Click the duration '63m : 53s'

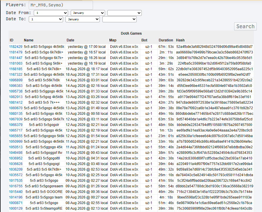(x=166, y=119)
